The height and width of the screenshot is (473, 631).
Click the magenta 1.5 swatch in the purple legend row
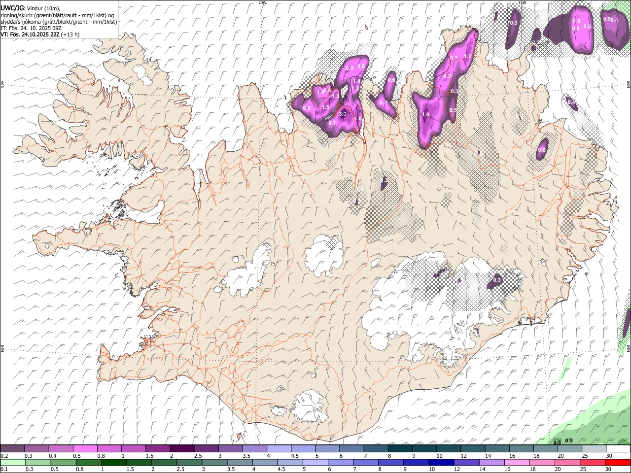click(x=158, y=449)
